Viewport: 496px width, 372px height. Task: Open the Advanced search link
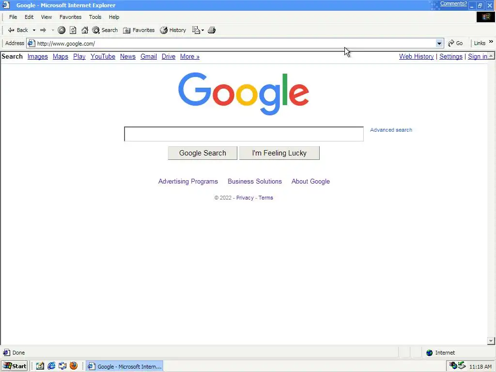click(391, 130)
